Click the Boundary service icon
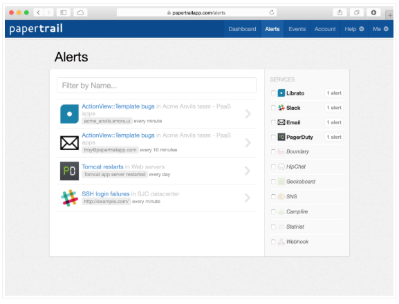This screenshot has width=399, height=304. point(281,152)
